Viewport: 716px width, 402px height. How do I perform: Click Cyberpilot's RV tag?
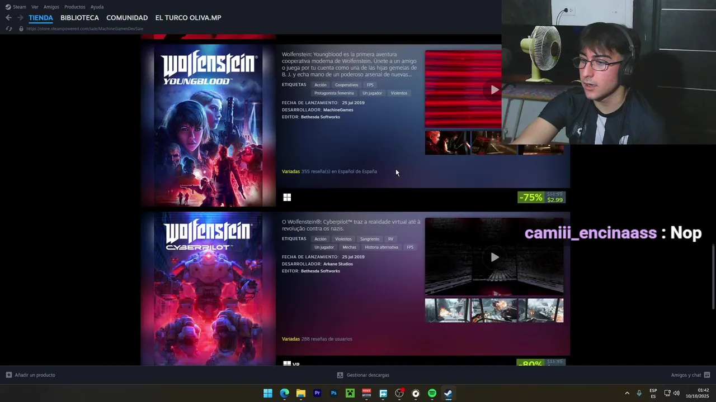coord(390,239)
